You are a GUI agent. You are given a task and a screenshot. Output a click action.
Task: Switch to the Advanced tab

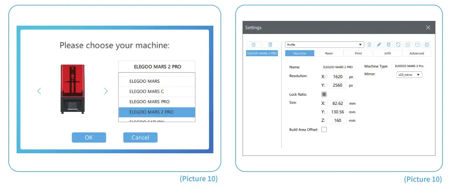(x=417, y=53)
